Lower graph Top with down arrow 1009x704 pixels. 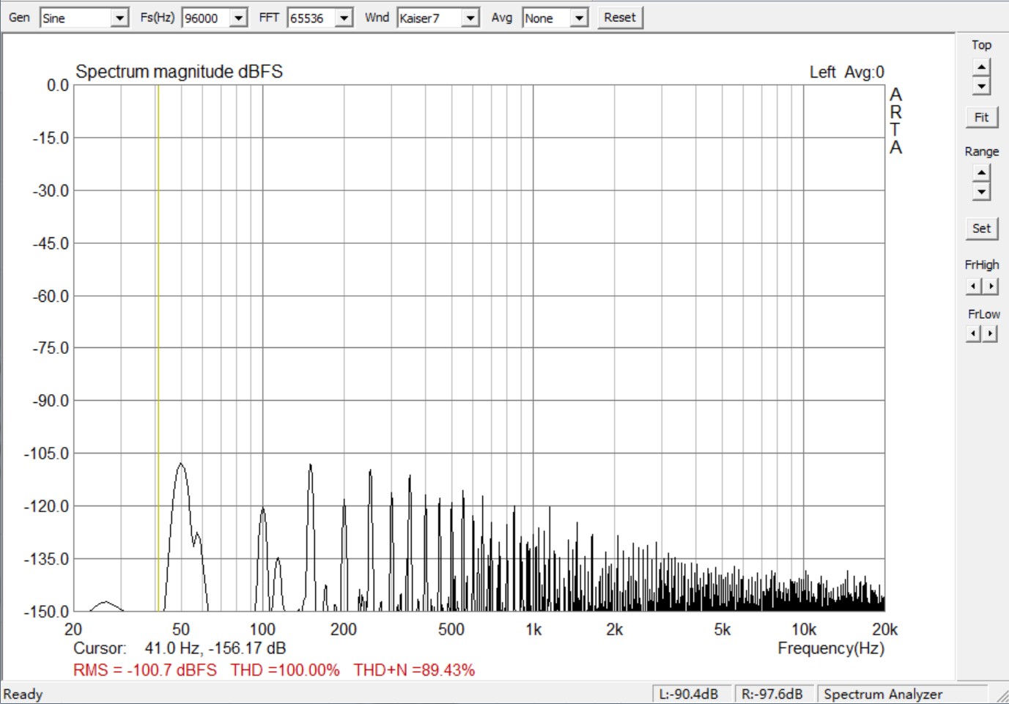pos(982,86)
